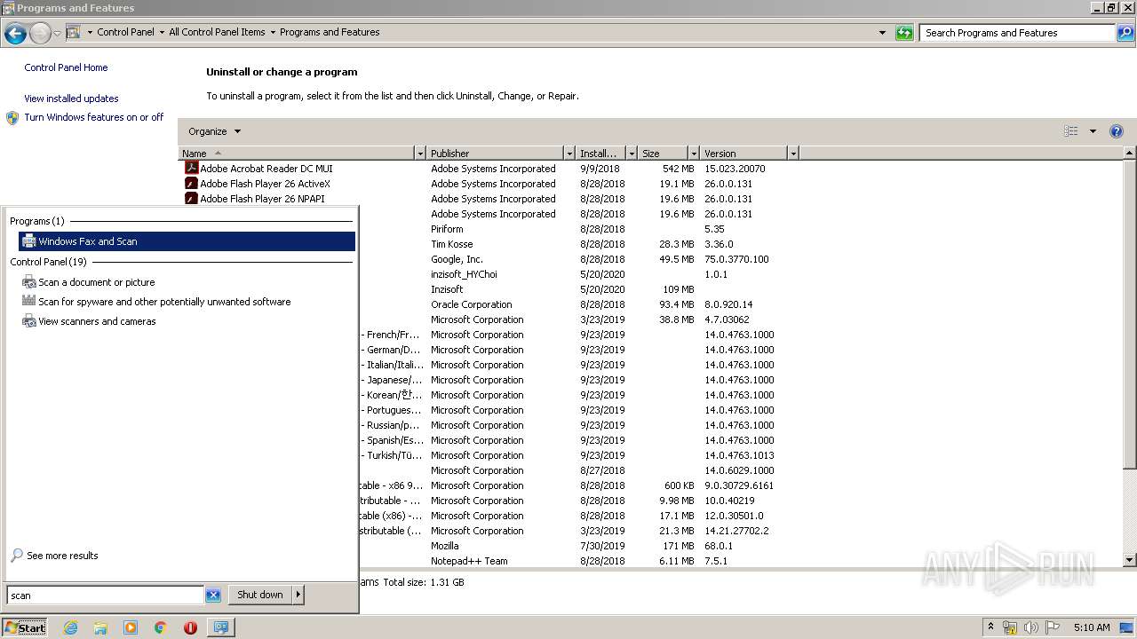Open the address bar history dropdown
Screen dimensions: 1137x639
tap(882, 33)
